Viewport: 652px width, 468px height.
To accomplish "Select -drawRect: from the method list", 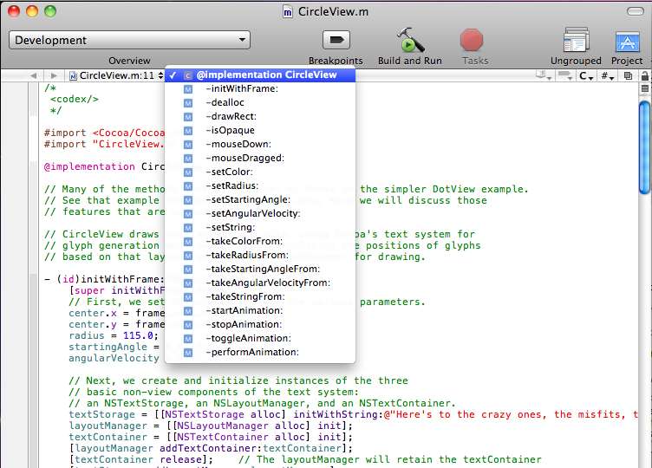I will [231, 116].
